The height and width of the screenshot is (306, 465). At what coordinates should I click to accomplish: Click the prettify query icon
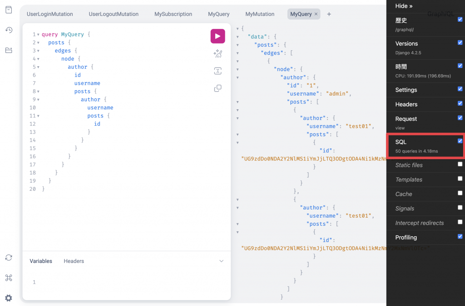218,54
